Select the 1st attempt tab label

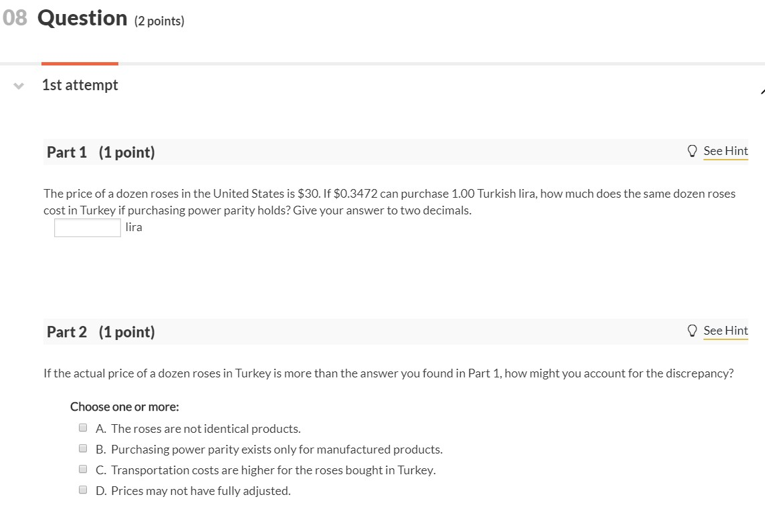pos(80,85)
